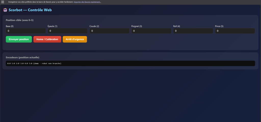Click into the Coude (2) input box
The height and width of the screenshot is (122, 261).
pos(109,31)
